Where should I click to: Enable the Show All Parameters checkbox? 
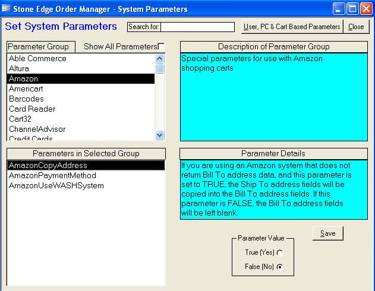pos(162,46)
